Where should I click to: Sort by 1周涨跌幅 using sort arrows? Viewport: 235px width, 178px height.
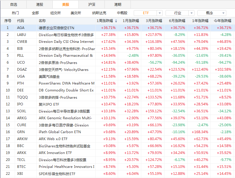click(x=116, y=21)
